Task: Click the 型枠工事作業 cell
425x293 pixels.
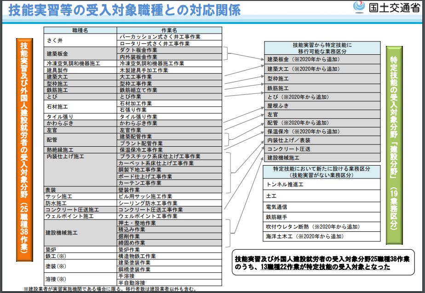Action: (169, 83)
